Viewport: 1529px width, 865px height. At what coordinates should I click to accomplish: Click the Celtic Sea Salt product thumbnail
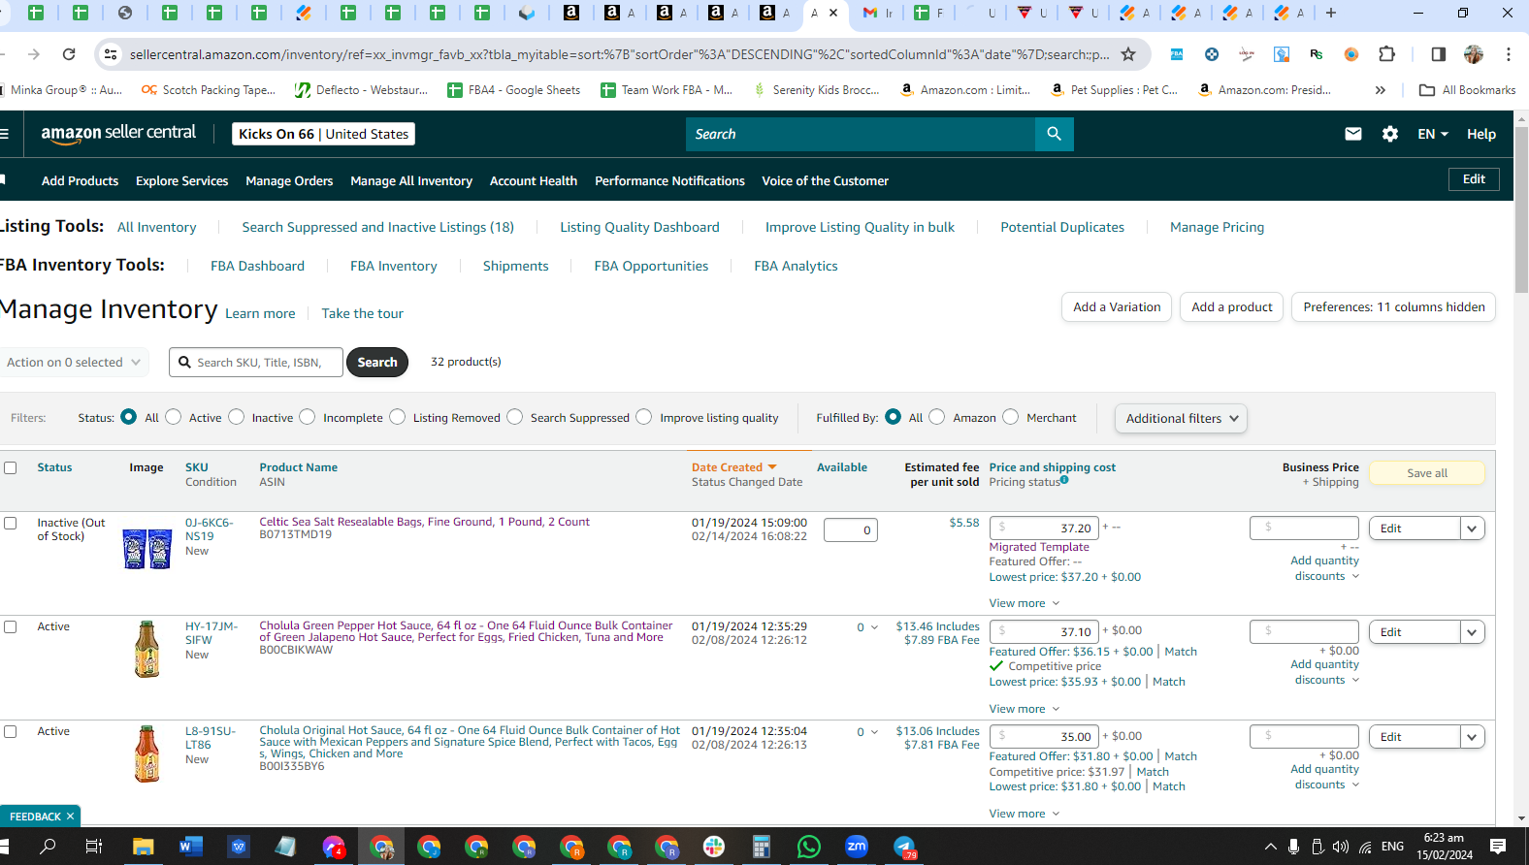pyautogui.click(x=147, y=549)
